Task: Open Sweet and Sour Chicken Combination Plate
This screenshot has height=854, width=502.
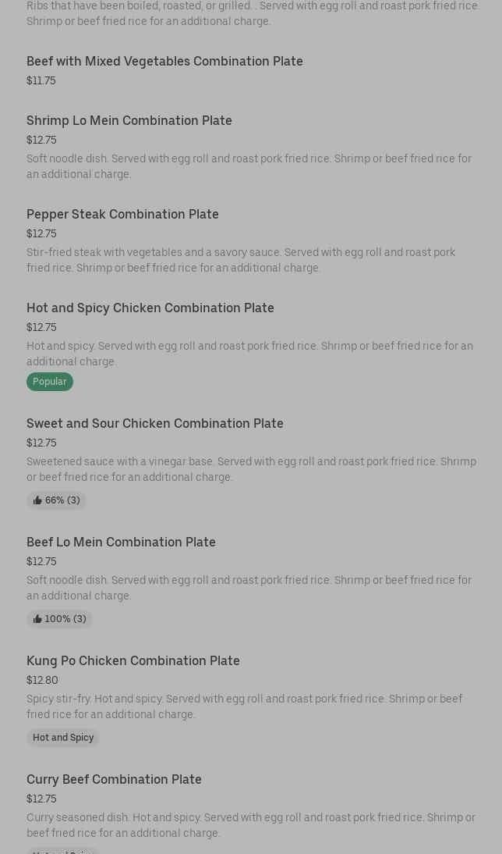Action: click(155, 423)
